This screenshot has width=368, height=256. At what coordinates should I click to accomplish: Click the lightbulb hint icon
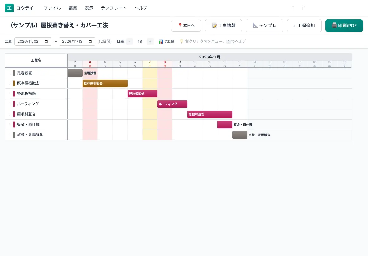182,41
